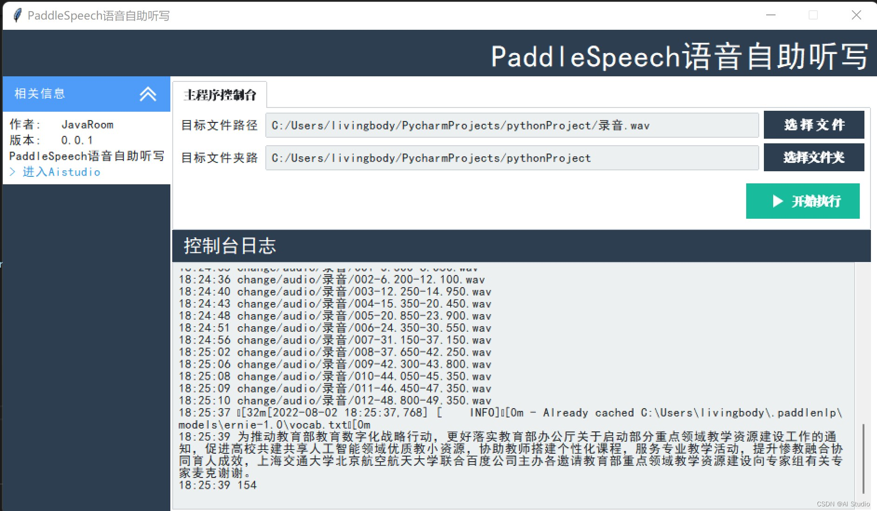Click the 目标文件夹路 input field
This screenshot has height=511, width=877.
[511, 157]
